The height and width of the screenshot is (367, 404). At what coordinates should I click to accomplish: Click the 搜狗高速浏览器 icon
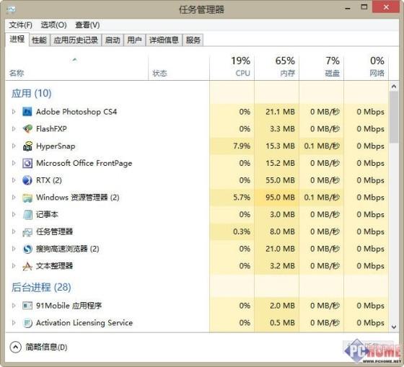(x=27, y=249)
